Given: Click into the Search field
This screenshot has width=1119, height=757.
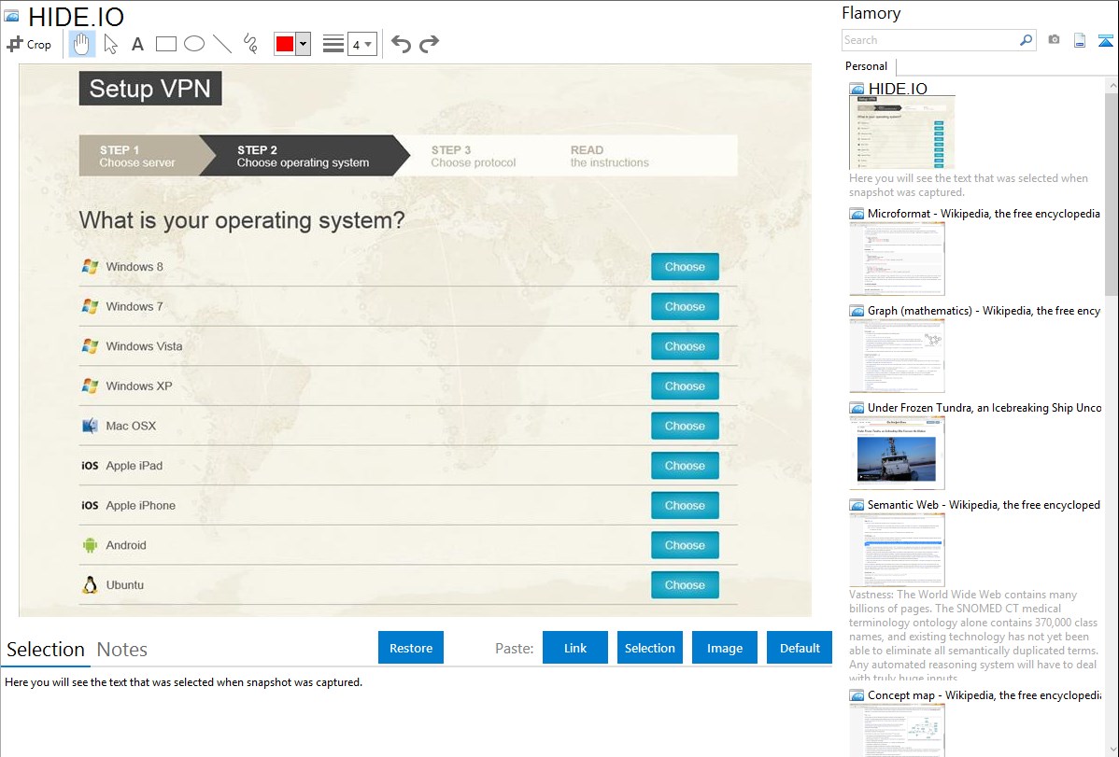Looking at the screenshot, I should (929, 40).
